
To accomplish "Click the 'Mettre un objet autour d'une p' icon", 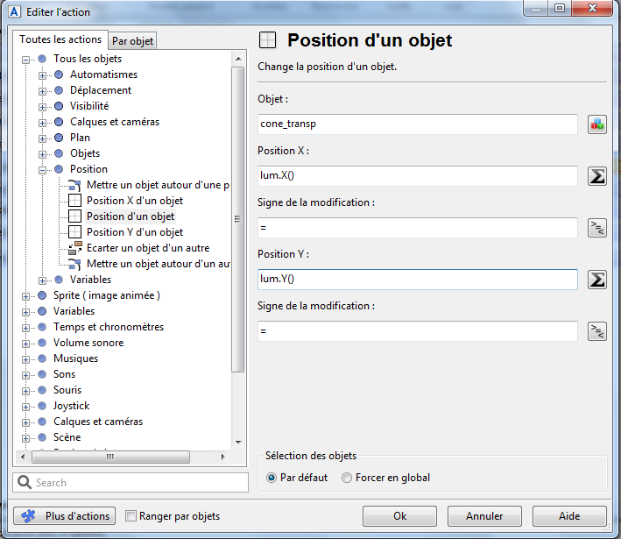I will [x=74, y=185].
